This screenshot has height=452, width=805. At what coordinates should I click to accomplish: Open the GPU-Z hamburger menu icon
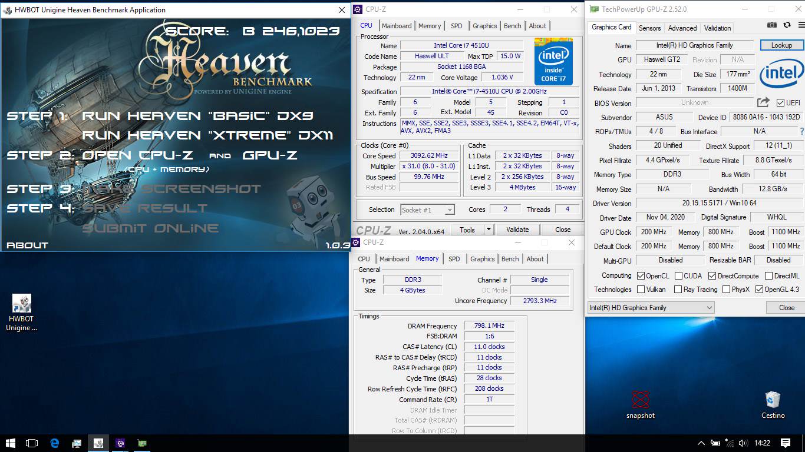pyautogui.click(x=800, y=25)
